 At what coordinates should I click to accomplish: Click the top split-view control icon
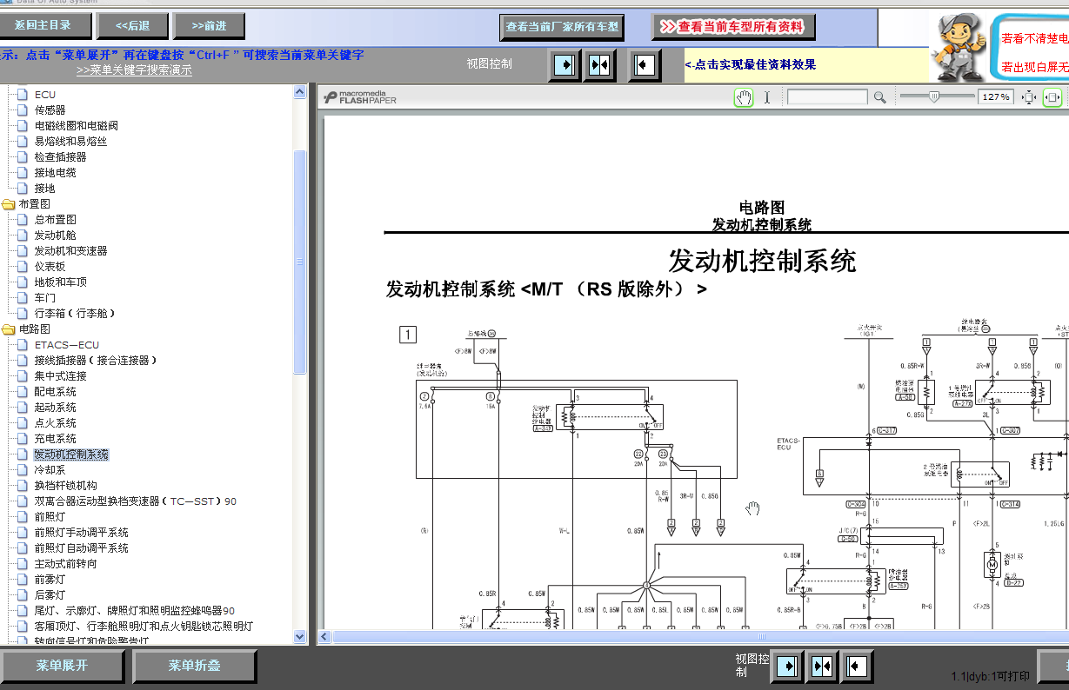[599, 64]
